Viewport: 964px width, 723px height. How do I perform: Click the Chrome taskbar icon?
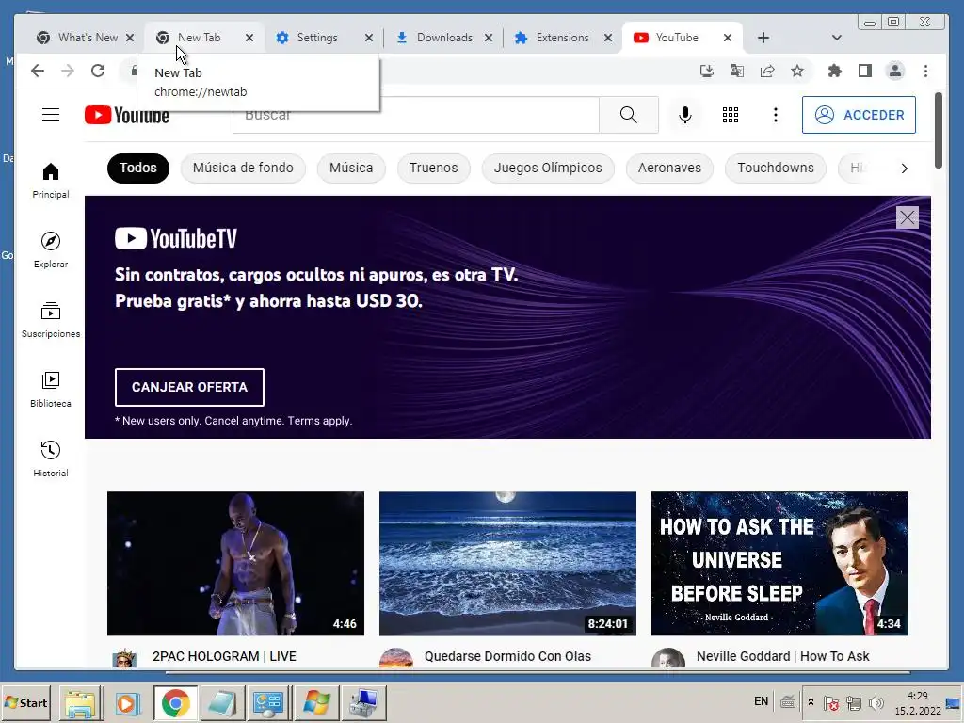[176, 702]
